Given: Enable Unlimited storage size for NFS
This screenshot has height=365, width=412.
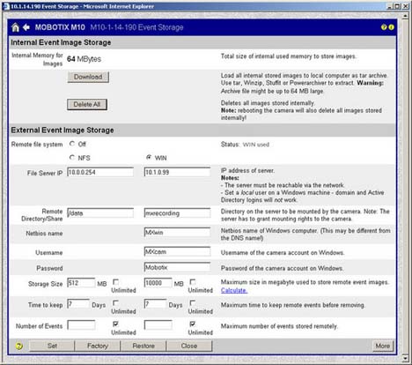Looking at the screenshot, I should 115,282.
